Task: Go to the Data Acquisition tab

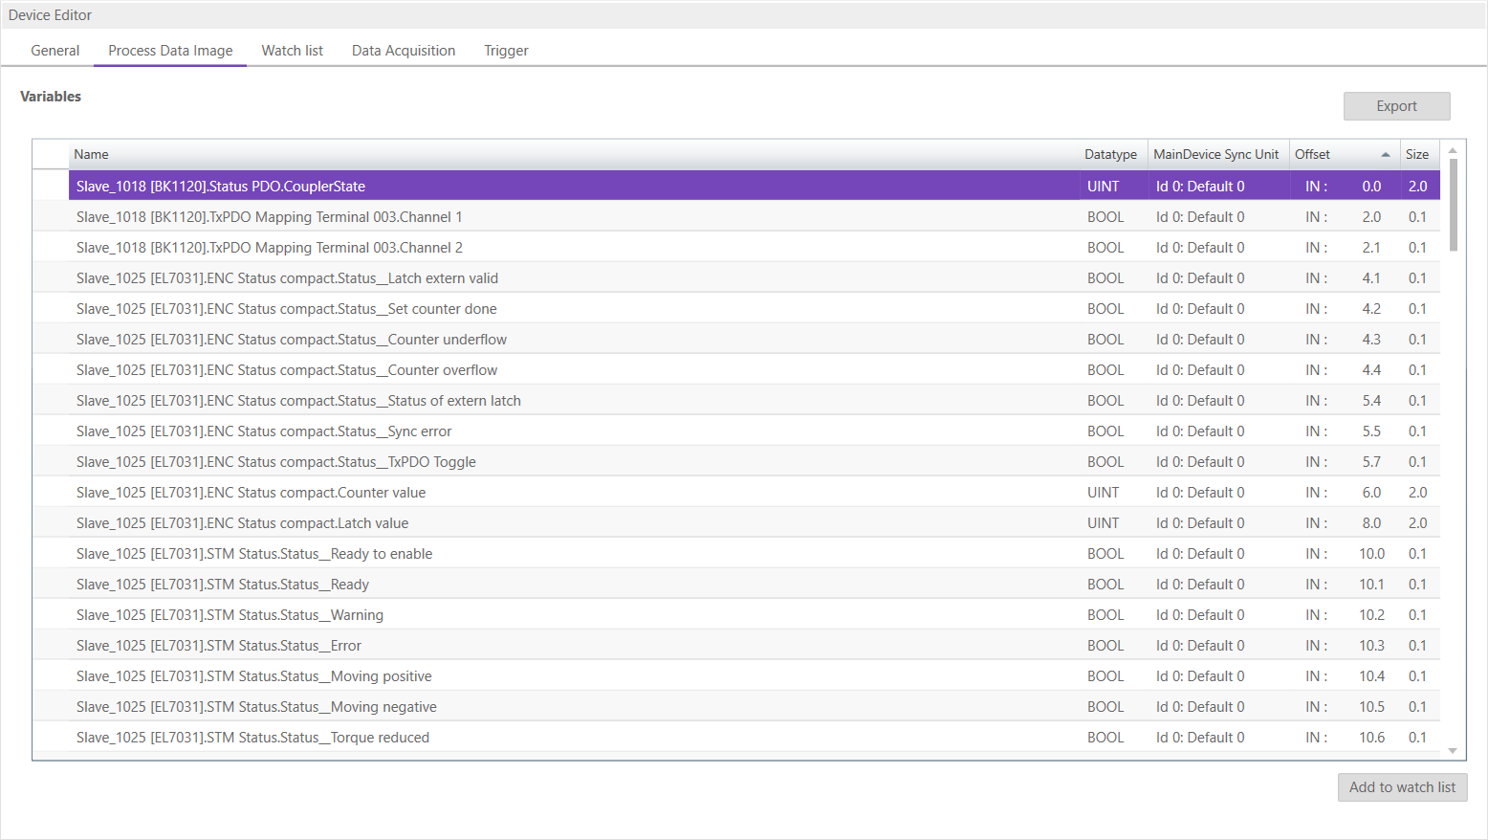Action: [404, 51]
